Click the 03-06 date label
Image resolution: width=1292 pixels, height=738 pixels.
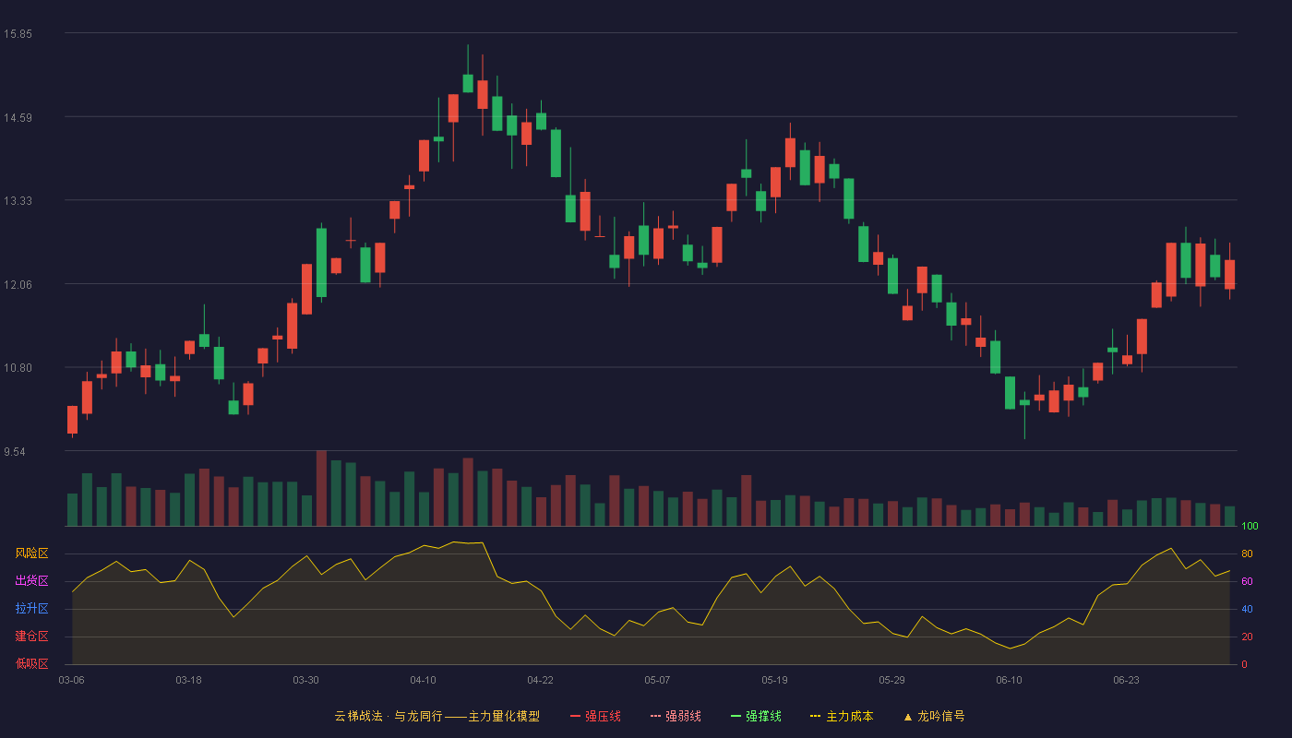pos(71,680)
